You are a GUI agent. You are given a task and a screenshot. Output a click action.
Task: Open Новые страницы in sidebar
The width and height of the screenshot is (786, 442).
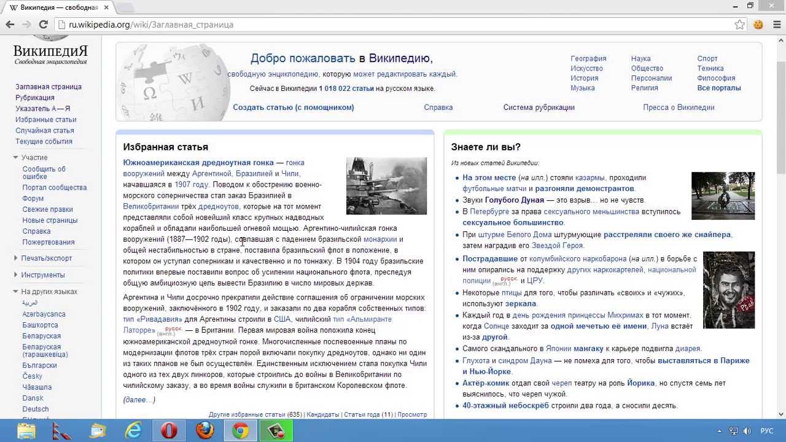point(50,220)
